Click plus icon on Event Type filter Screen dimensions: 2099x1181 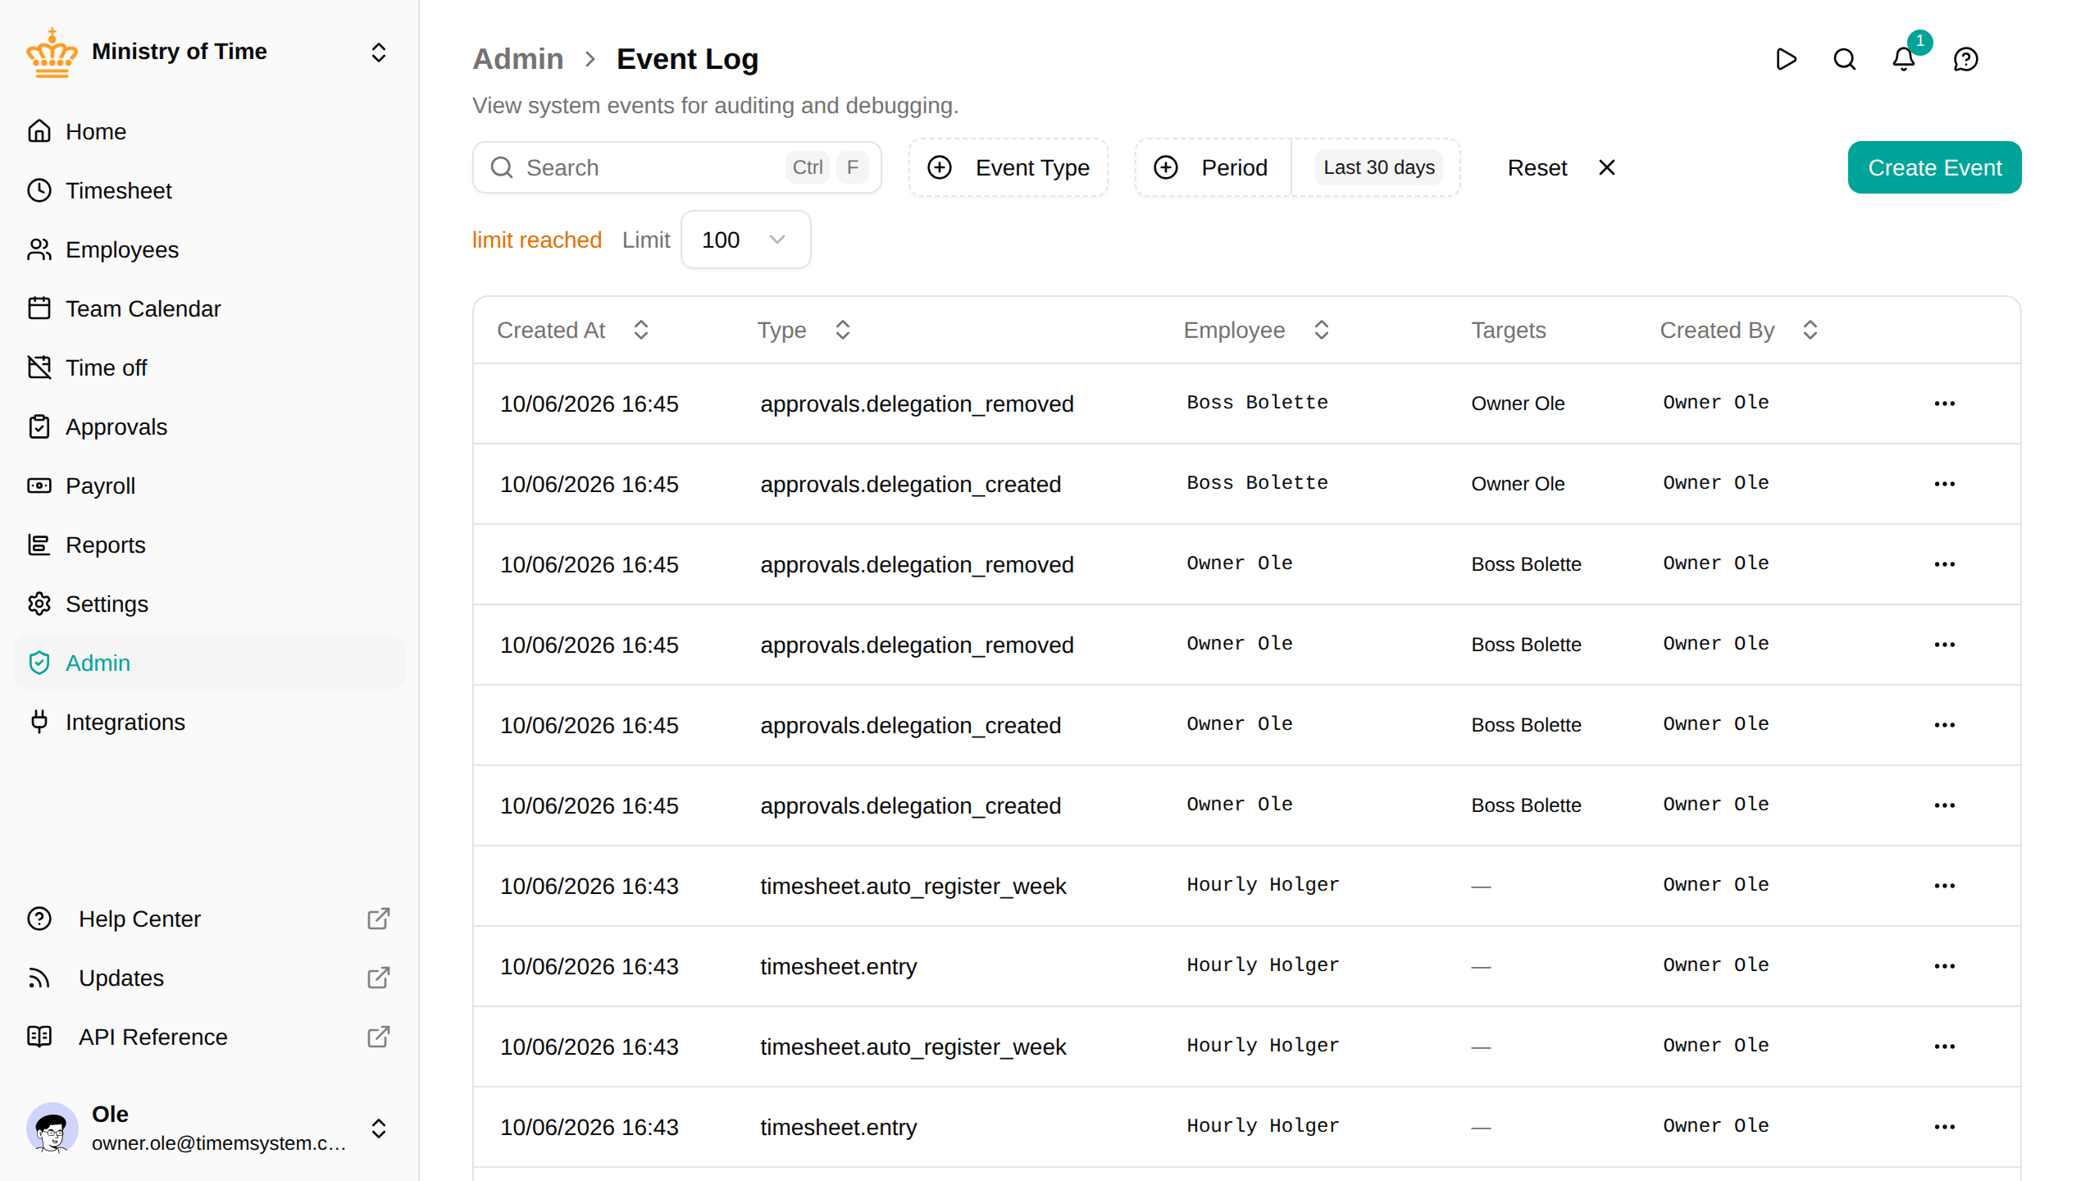(940, 167)
